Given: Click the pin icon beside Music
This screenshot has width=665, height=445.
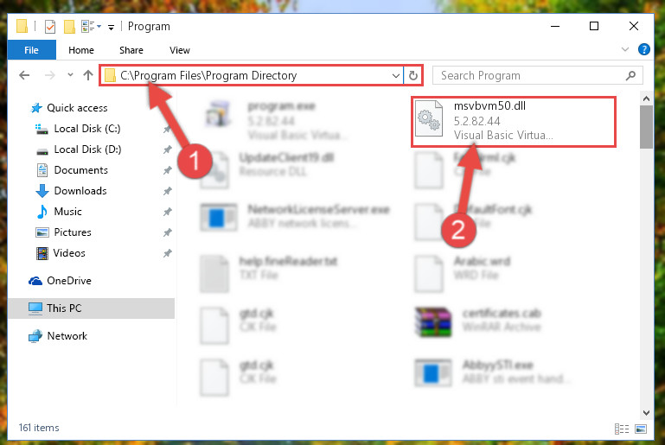Looking at the screenshot, I should pyautogui.click(x=168, y=212).
